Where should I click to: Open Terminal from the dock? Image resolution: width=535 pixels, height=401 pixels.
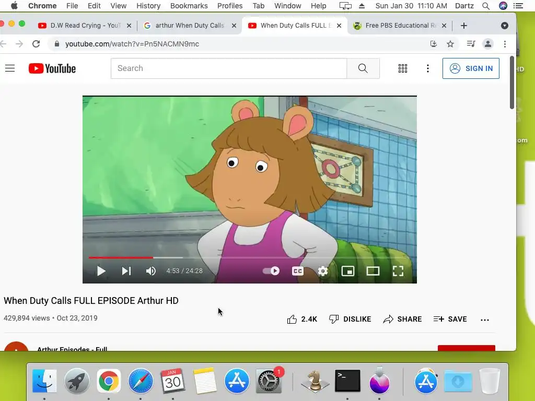point(347,381)
